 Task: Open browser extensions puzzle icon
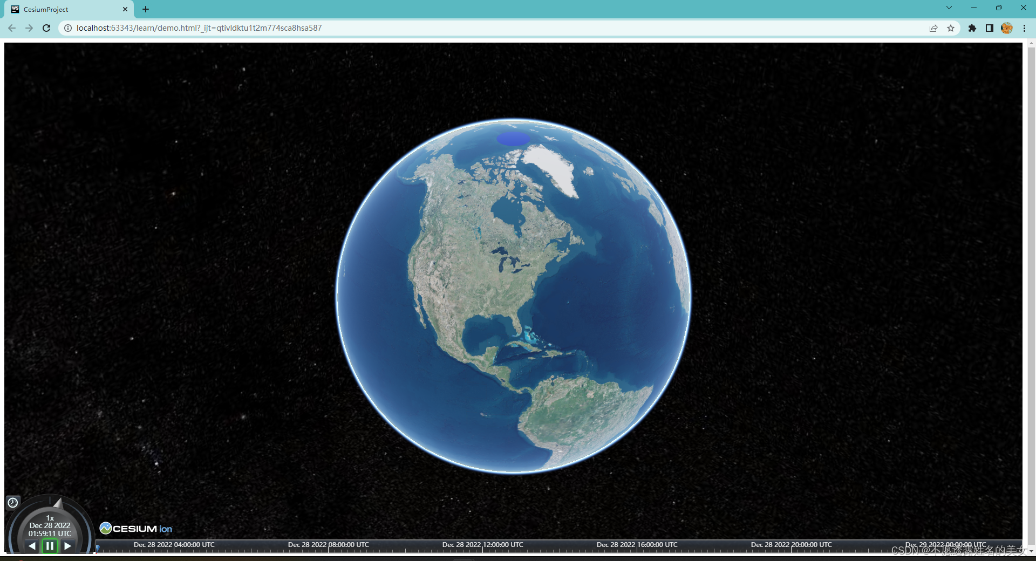972,28
